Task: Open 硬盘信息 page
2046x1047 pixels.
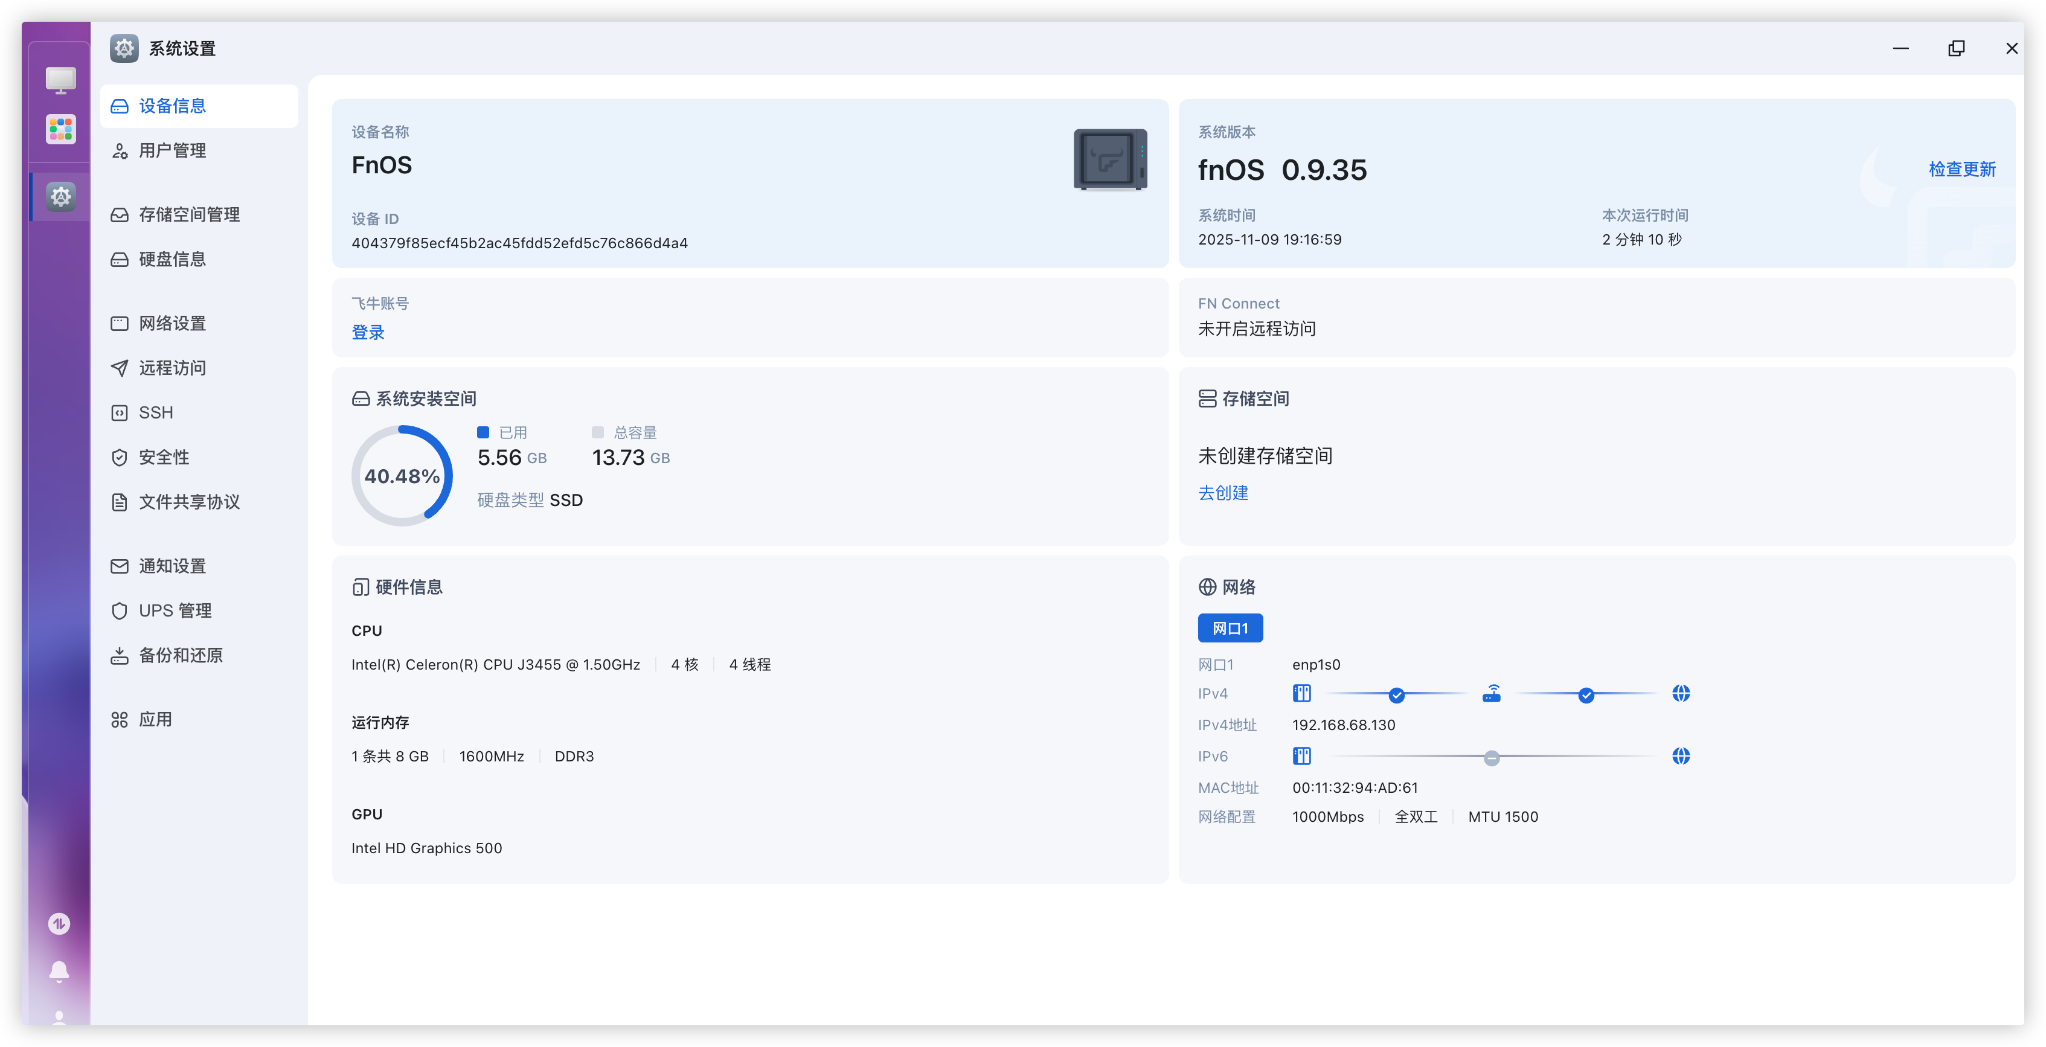Action: pos(172,259)
